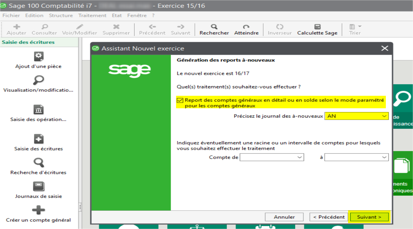Go back with < Précédent button
Viewport: 413px width, 229px height.
coord(329,217)
